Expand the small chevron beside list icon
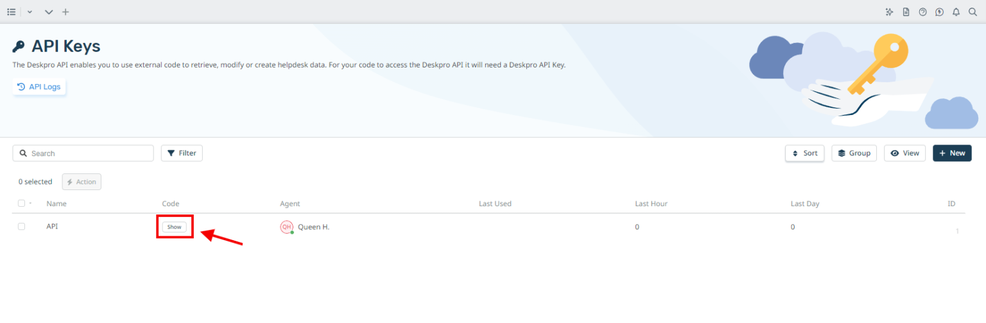 tap(30, 12)
